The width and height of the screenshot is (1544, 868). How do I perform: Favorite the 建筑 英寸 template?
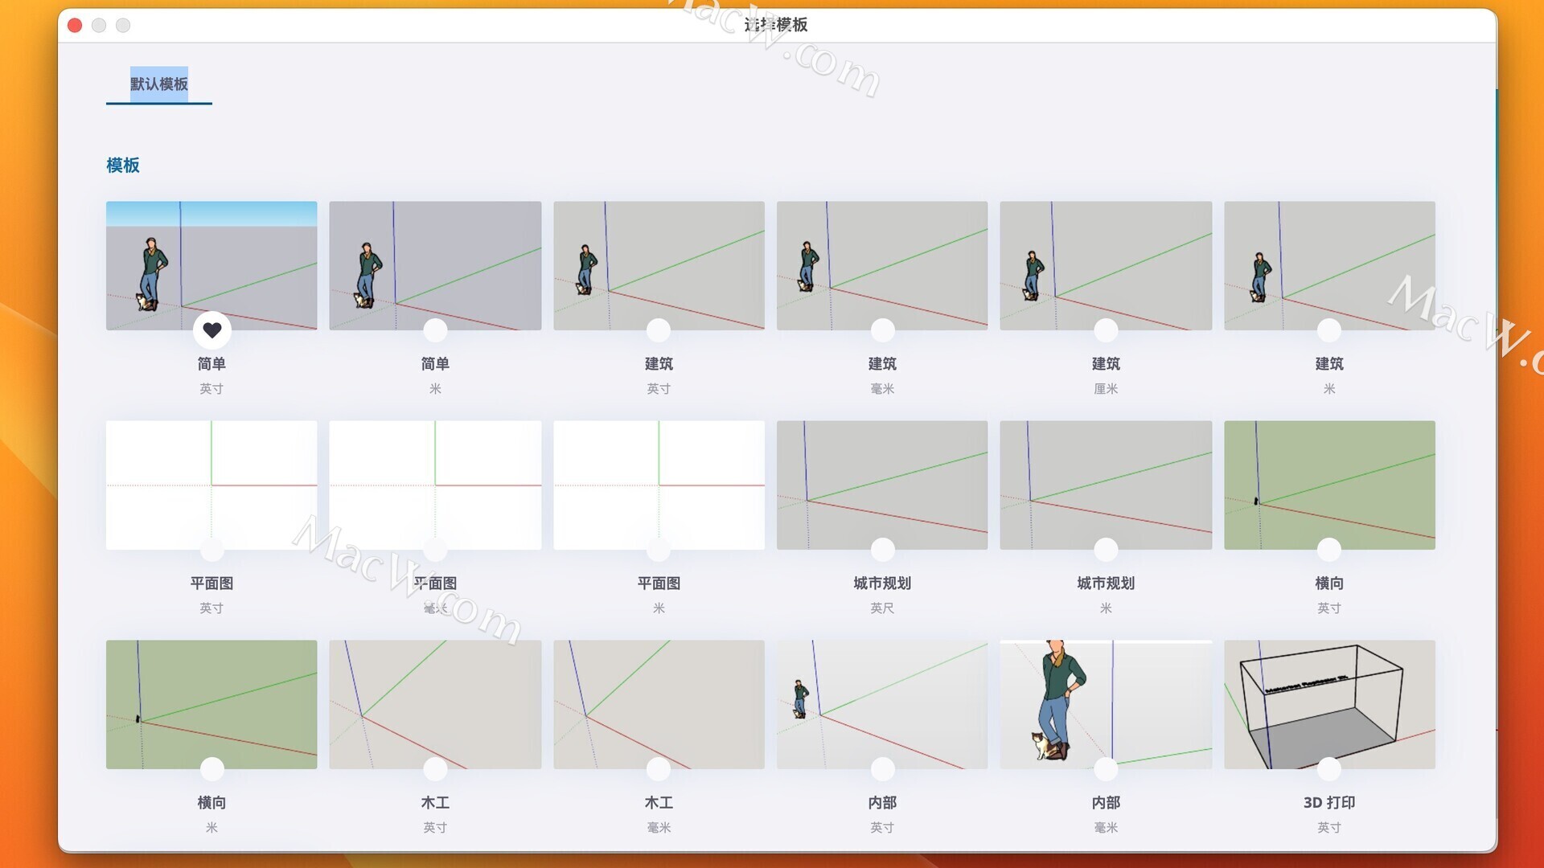(659, 330)
